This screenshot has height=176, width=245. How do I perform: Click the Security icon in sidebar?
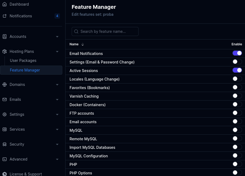(x=5, y=144)
